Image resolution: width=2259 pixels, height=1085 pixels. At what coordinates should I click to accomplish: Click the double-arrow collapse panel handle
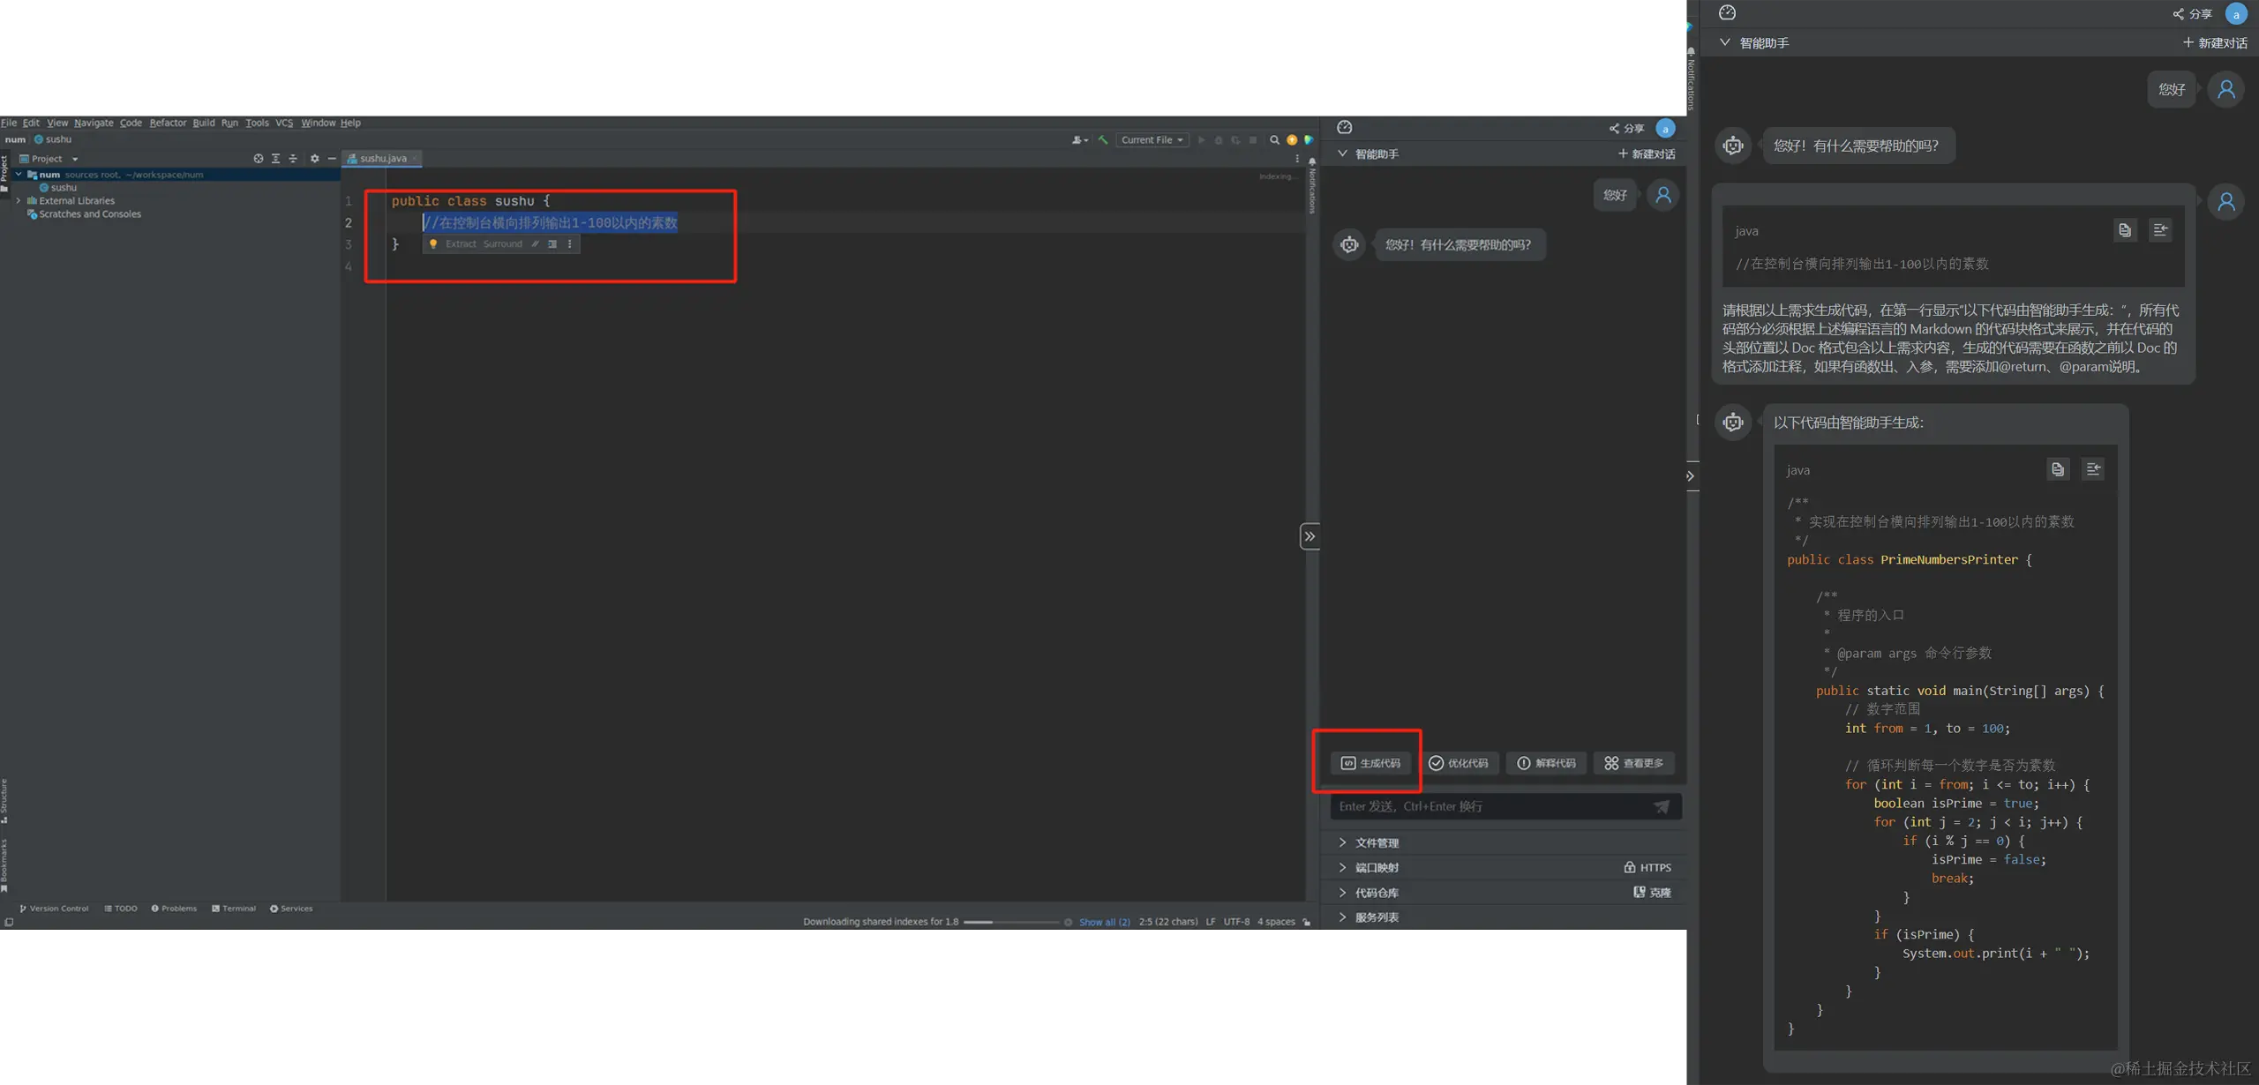click(x=1310, y=536)
